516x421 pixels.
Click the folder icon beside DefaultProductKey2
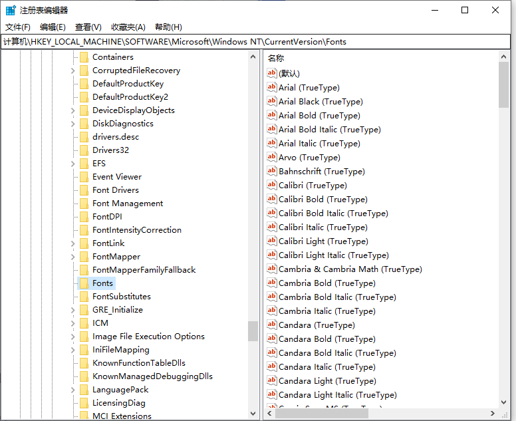tap(84, 97)
